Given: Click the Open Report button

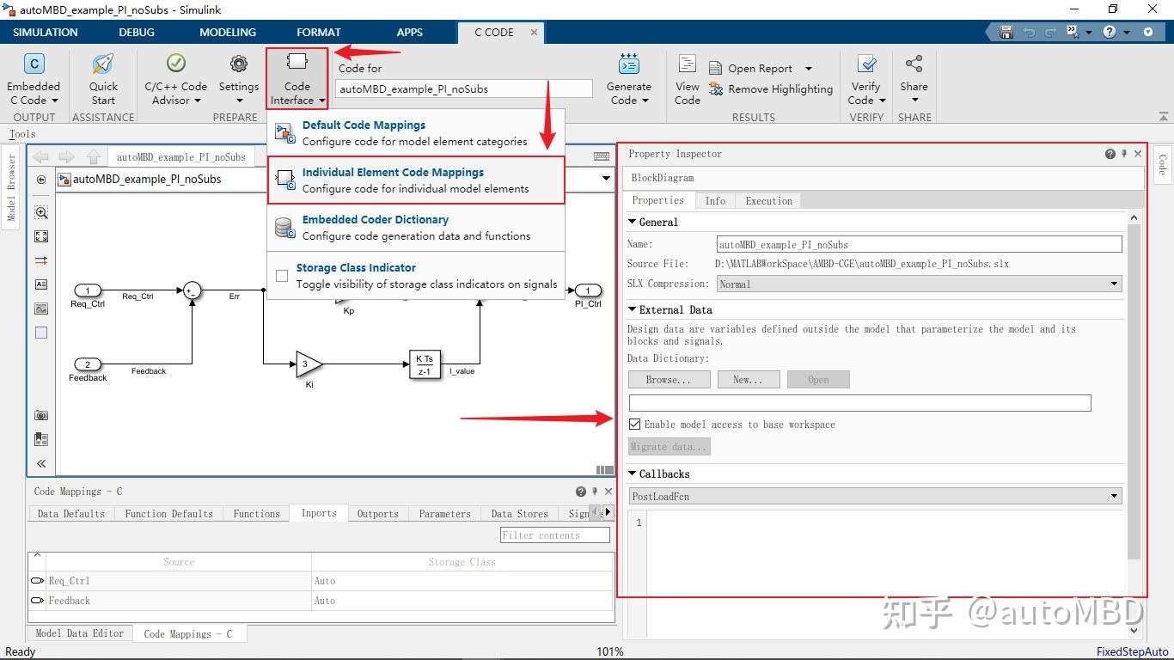Looking at the screenshot, I should (750, 68).
